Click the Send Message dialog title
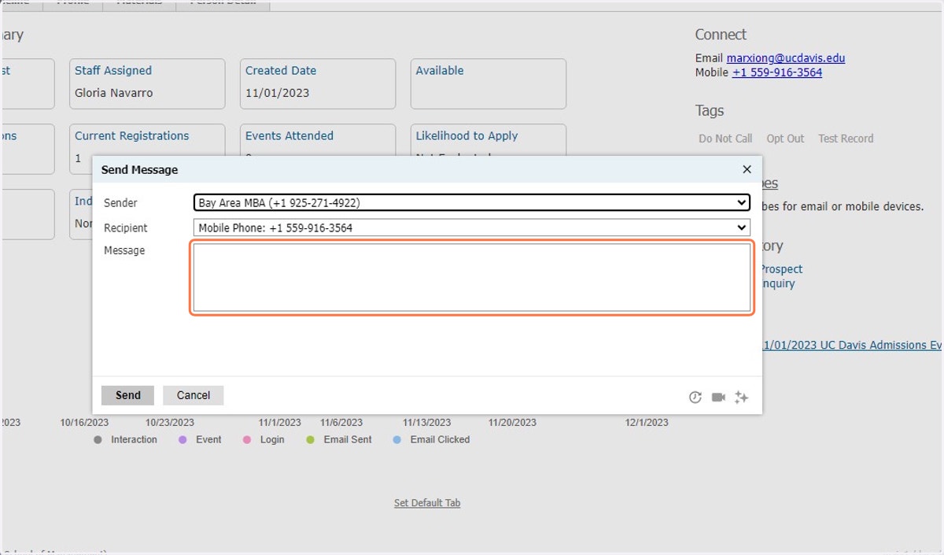The width and height of the screenshot is (944, 555). [x=139, y=170]
